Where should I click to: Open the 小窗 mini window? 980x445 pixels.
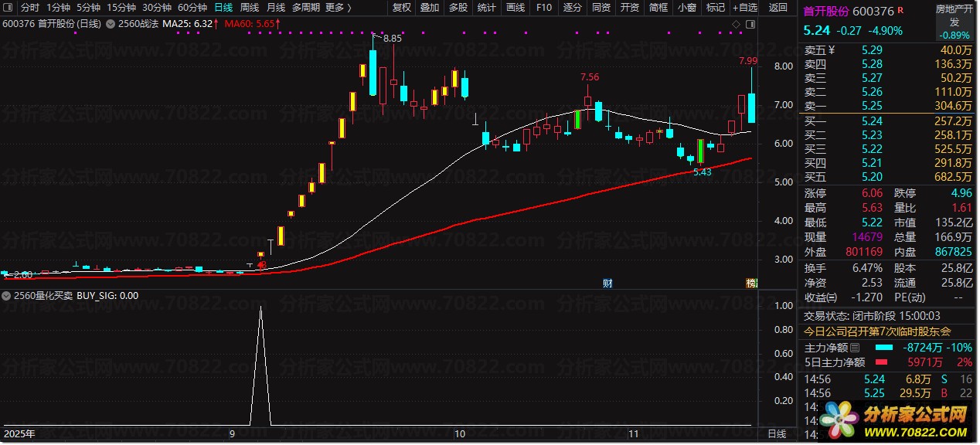tap(686, 8)
